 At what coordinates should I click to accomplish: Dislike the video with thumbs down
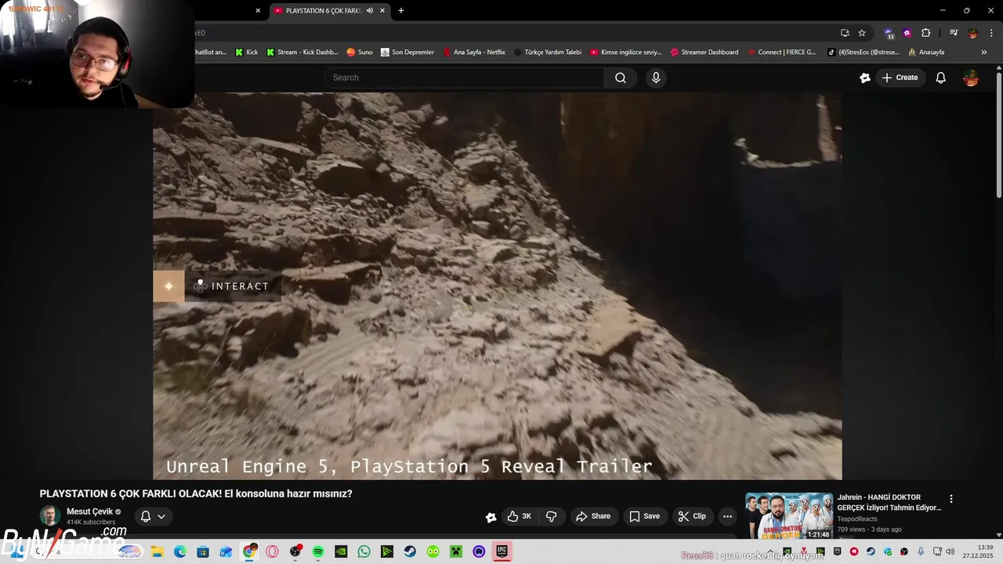click(551, 516)
